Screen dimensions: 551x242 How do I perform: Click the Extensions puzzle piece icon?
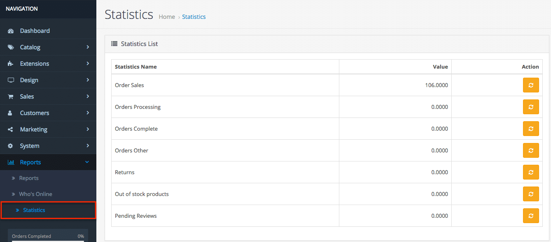[x=11, y=64]
